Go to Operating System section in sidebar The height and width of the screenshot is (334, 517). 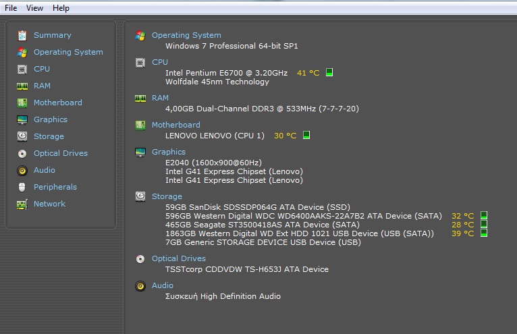pos(68,52)
